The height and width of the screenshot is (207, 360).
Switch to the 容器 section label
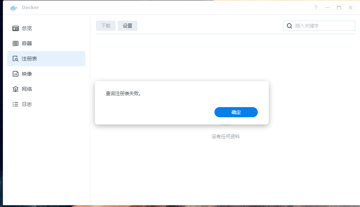click(27, 43)
